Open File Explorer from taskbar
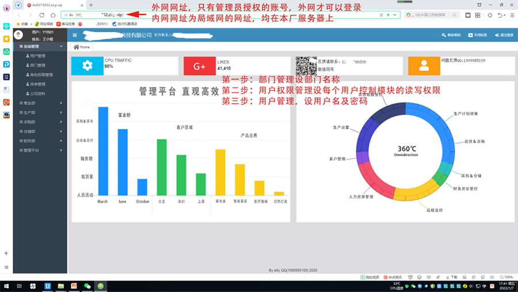The height and width of the screenshot is (292, 518). [61, 286]
